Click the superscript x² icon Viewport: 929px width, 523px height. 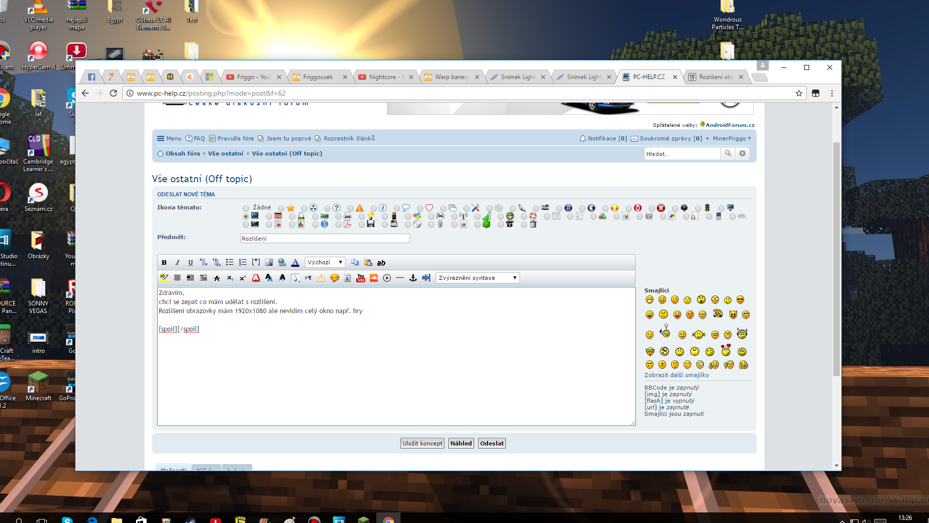coord(243,278)
